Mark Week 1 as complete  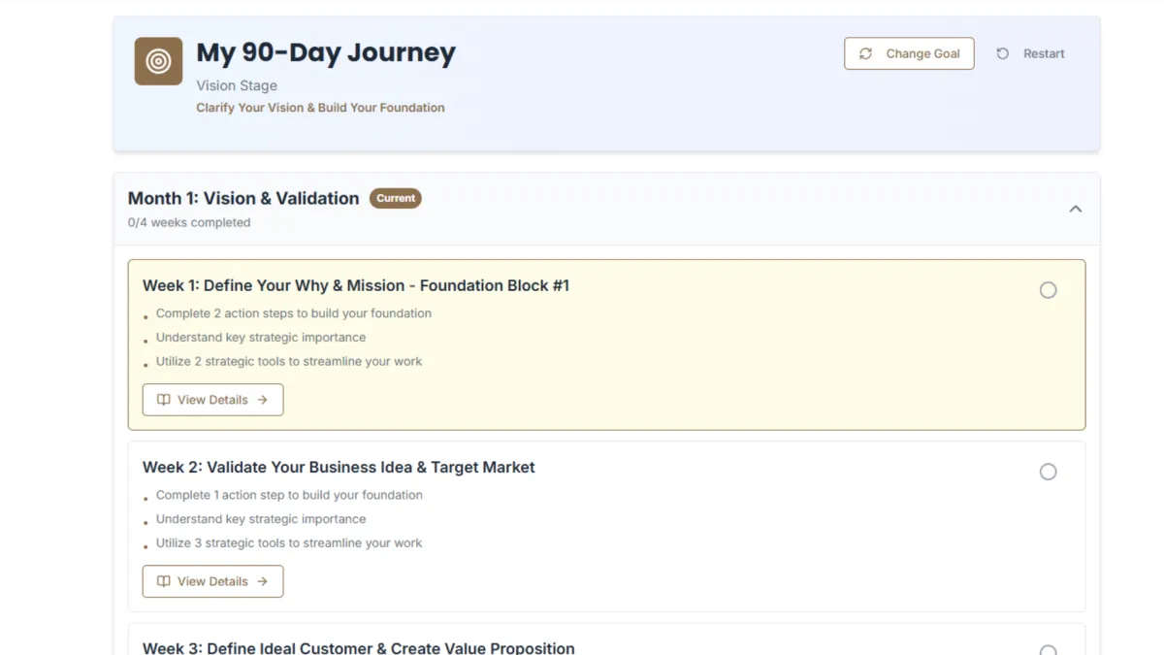coord(1048,290)
